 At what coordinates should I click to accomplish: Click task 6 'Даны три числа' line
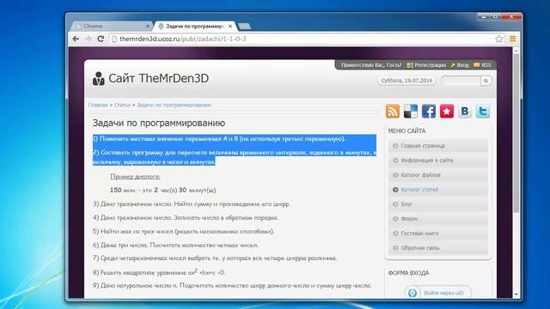coord(175,245)
